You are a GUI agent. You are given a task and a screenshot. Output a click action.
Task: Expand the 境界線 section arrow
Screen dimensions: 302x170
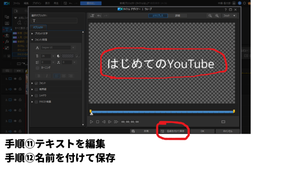click(x=32, y=89)
